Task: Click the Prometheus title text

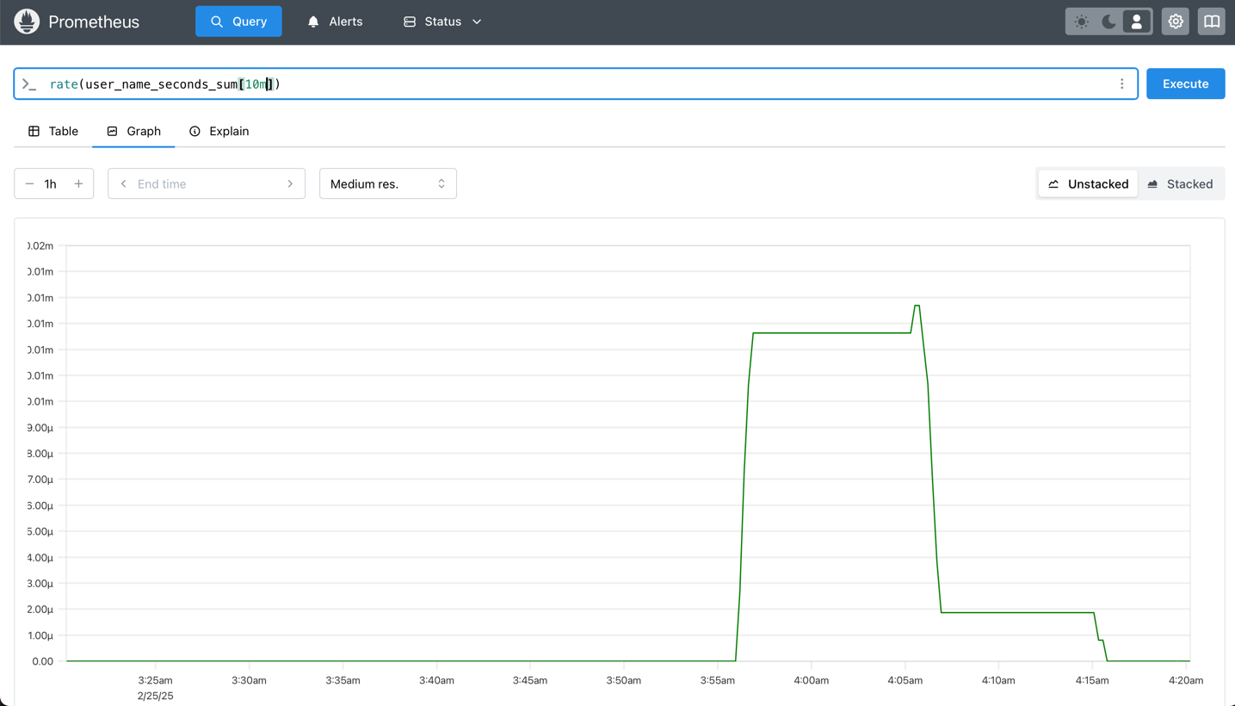Action: coord(94,22)
